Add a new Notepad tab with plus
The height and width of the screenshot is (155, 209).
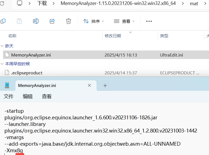(x=105, y=86)
